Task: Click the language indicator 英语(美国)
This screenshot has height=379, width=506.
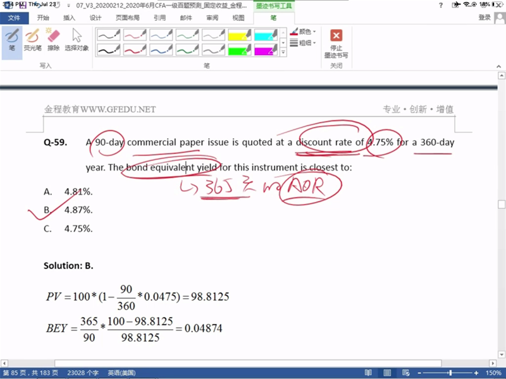Action: [121, 373]
